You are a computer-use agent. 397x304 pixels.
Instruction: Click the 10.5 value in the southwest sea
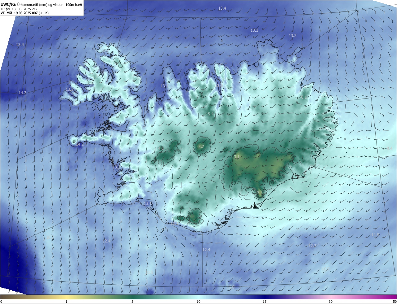(x=149, y=272)
